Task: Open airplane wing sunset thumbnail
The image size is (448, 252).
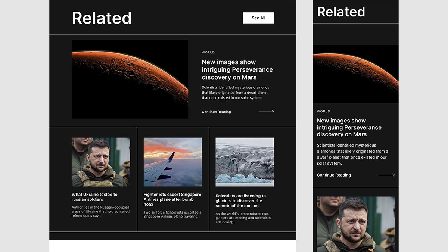Action: pos(173,162)
